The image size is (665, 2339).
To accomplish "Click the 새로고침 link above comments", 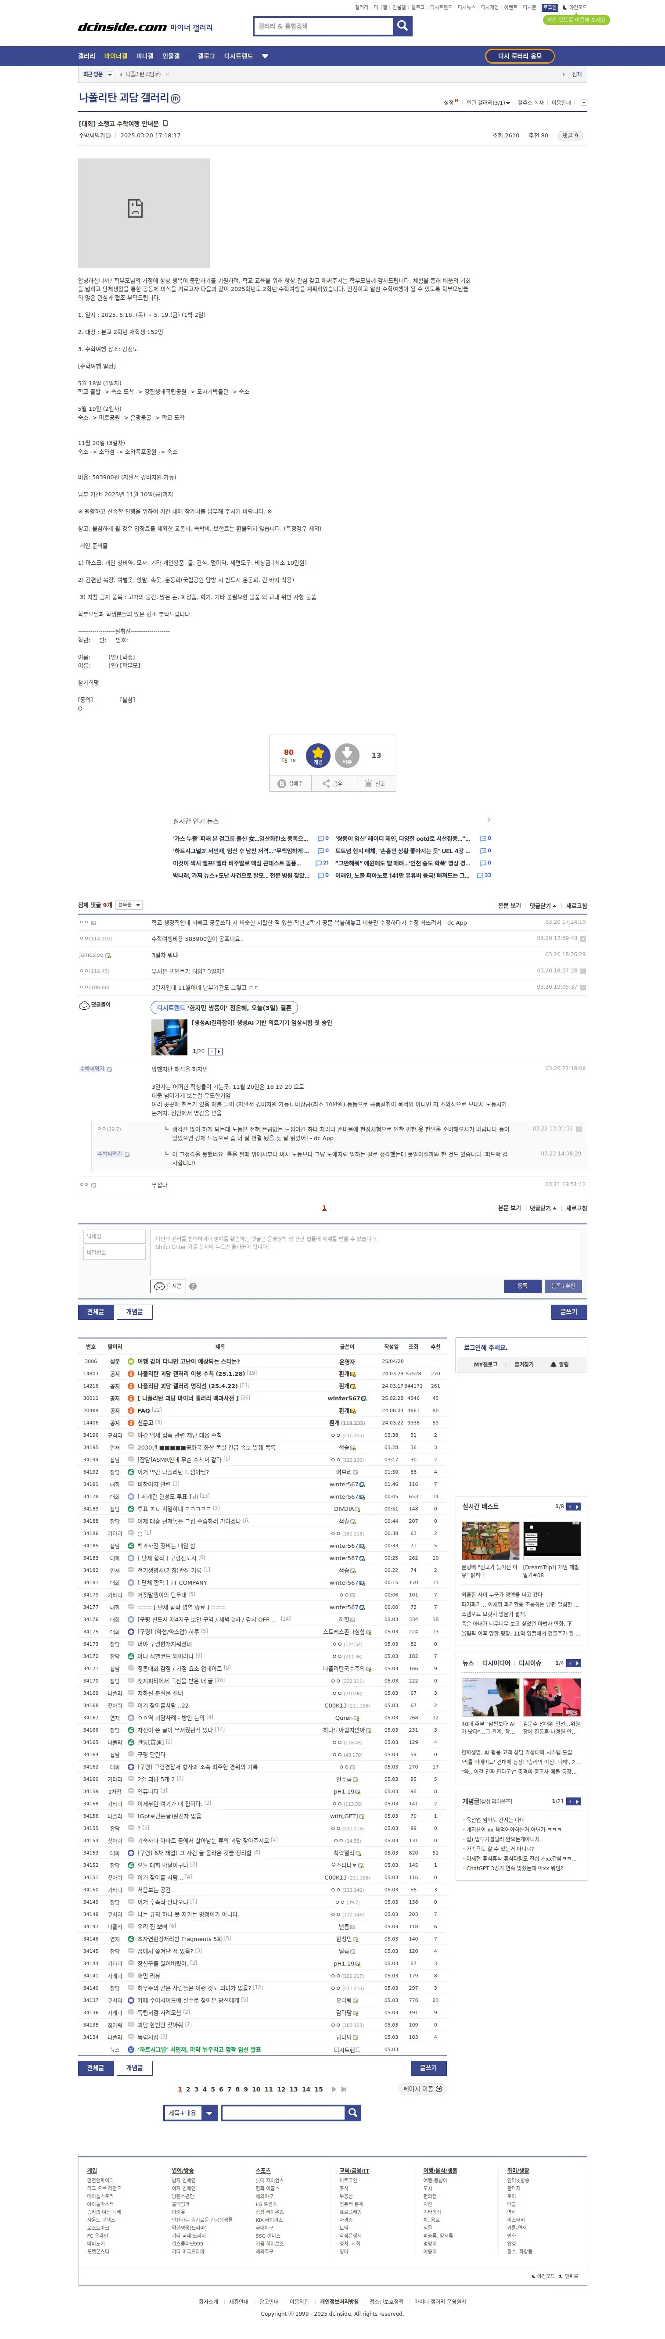I will tap(576, 905).
